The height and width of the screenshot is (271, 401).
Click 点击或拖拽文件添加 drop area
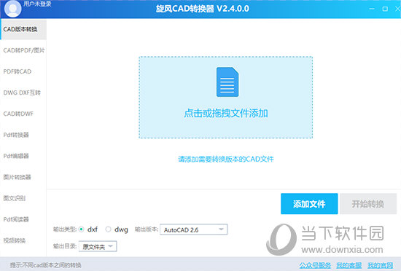coord(226,98)
